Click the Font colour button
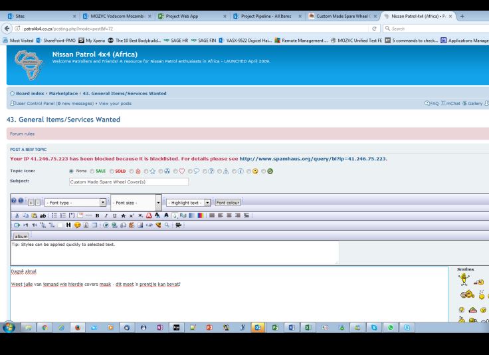Screen dimensions: 489x355 (228, 203)
